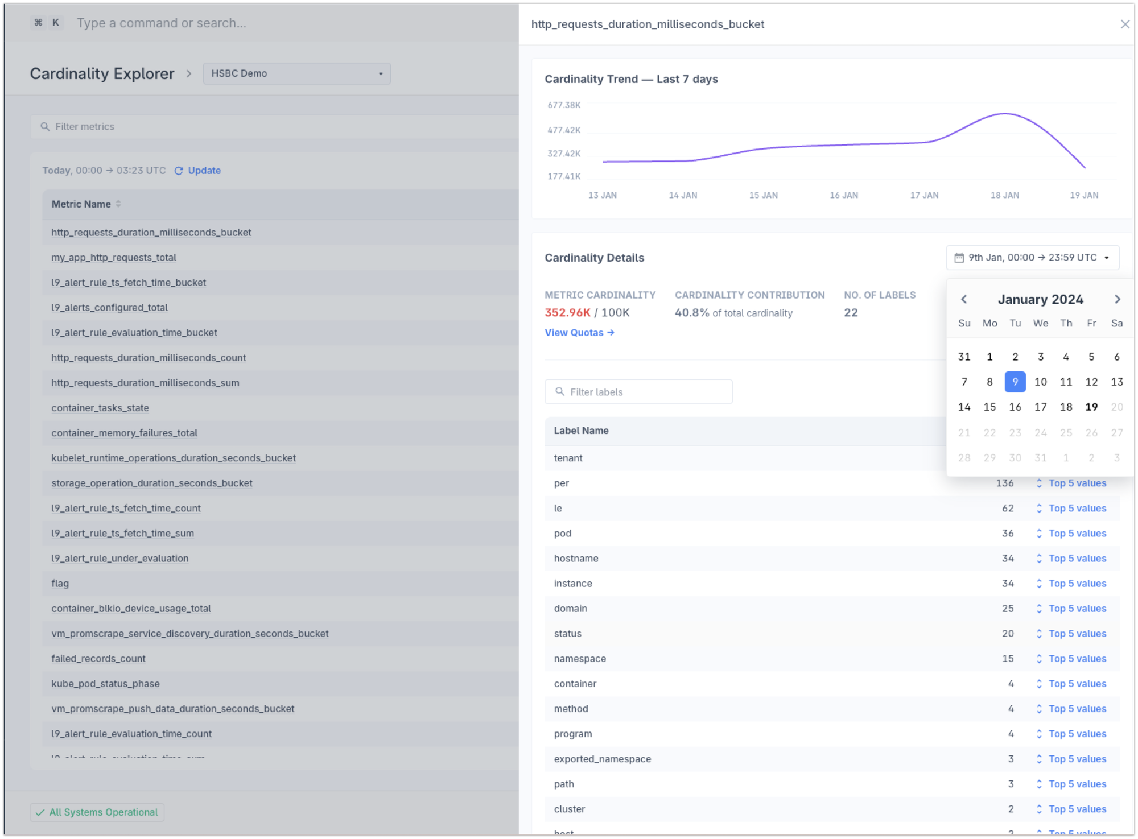Go to previous month in calendar
Screen dimensions: 1138x839
(964, 299)
